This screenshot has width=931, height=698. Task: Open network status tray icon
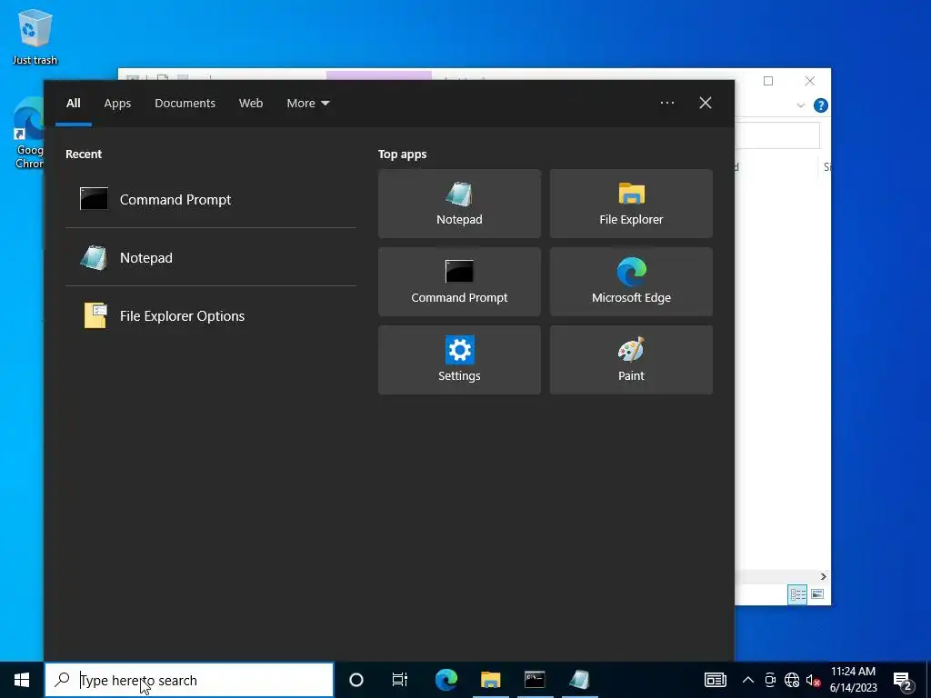tap(792, 680)
